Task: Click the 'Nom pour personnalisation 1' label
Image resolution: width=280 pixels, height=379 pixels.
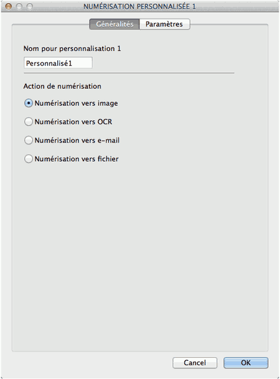Action: coord(72,49)
